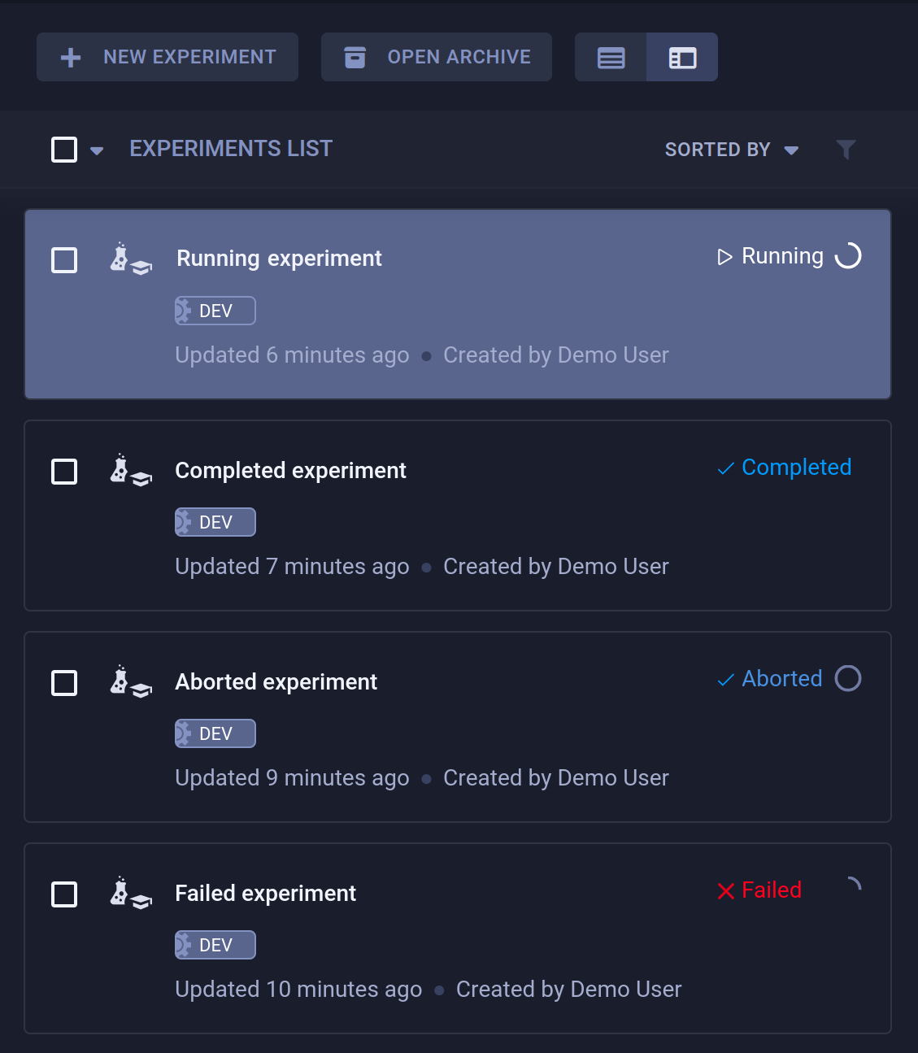The width and height of the screenshot is (918, 1053).
Task: Click the archive box icon beside OPEN ARCHIVE
Action: click(x=355, y=57)
